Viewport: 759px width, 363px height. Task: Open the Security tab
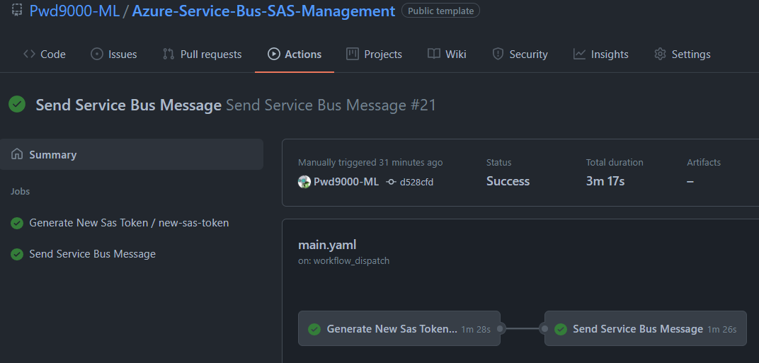coord(520,54)
